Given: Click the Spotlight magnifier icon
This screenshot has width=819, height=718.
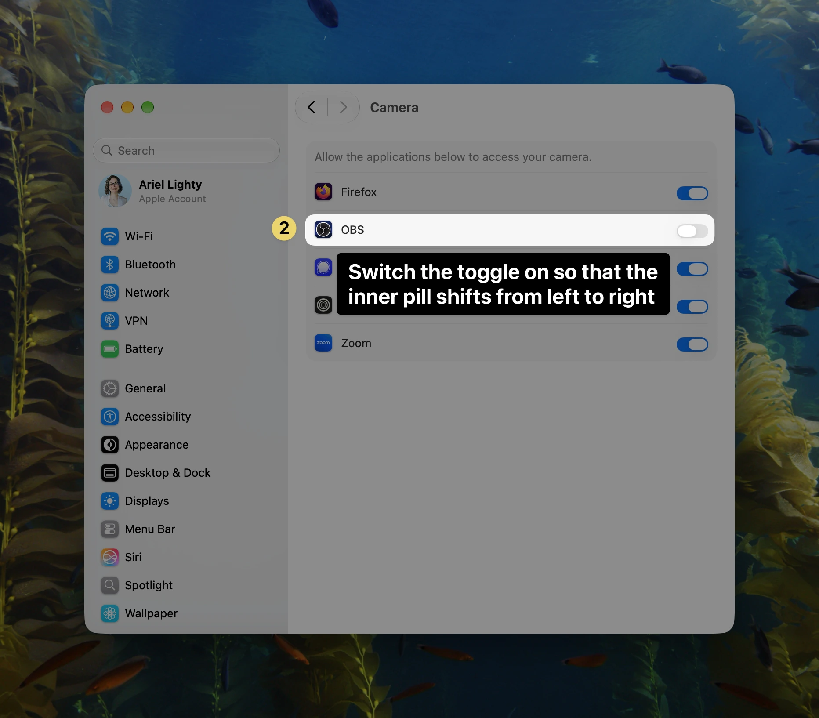Looking at the screenshot, I should click(110, 585).
